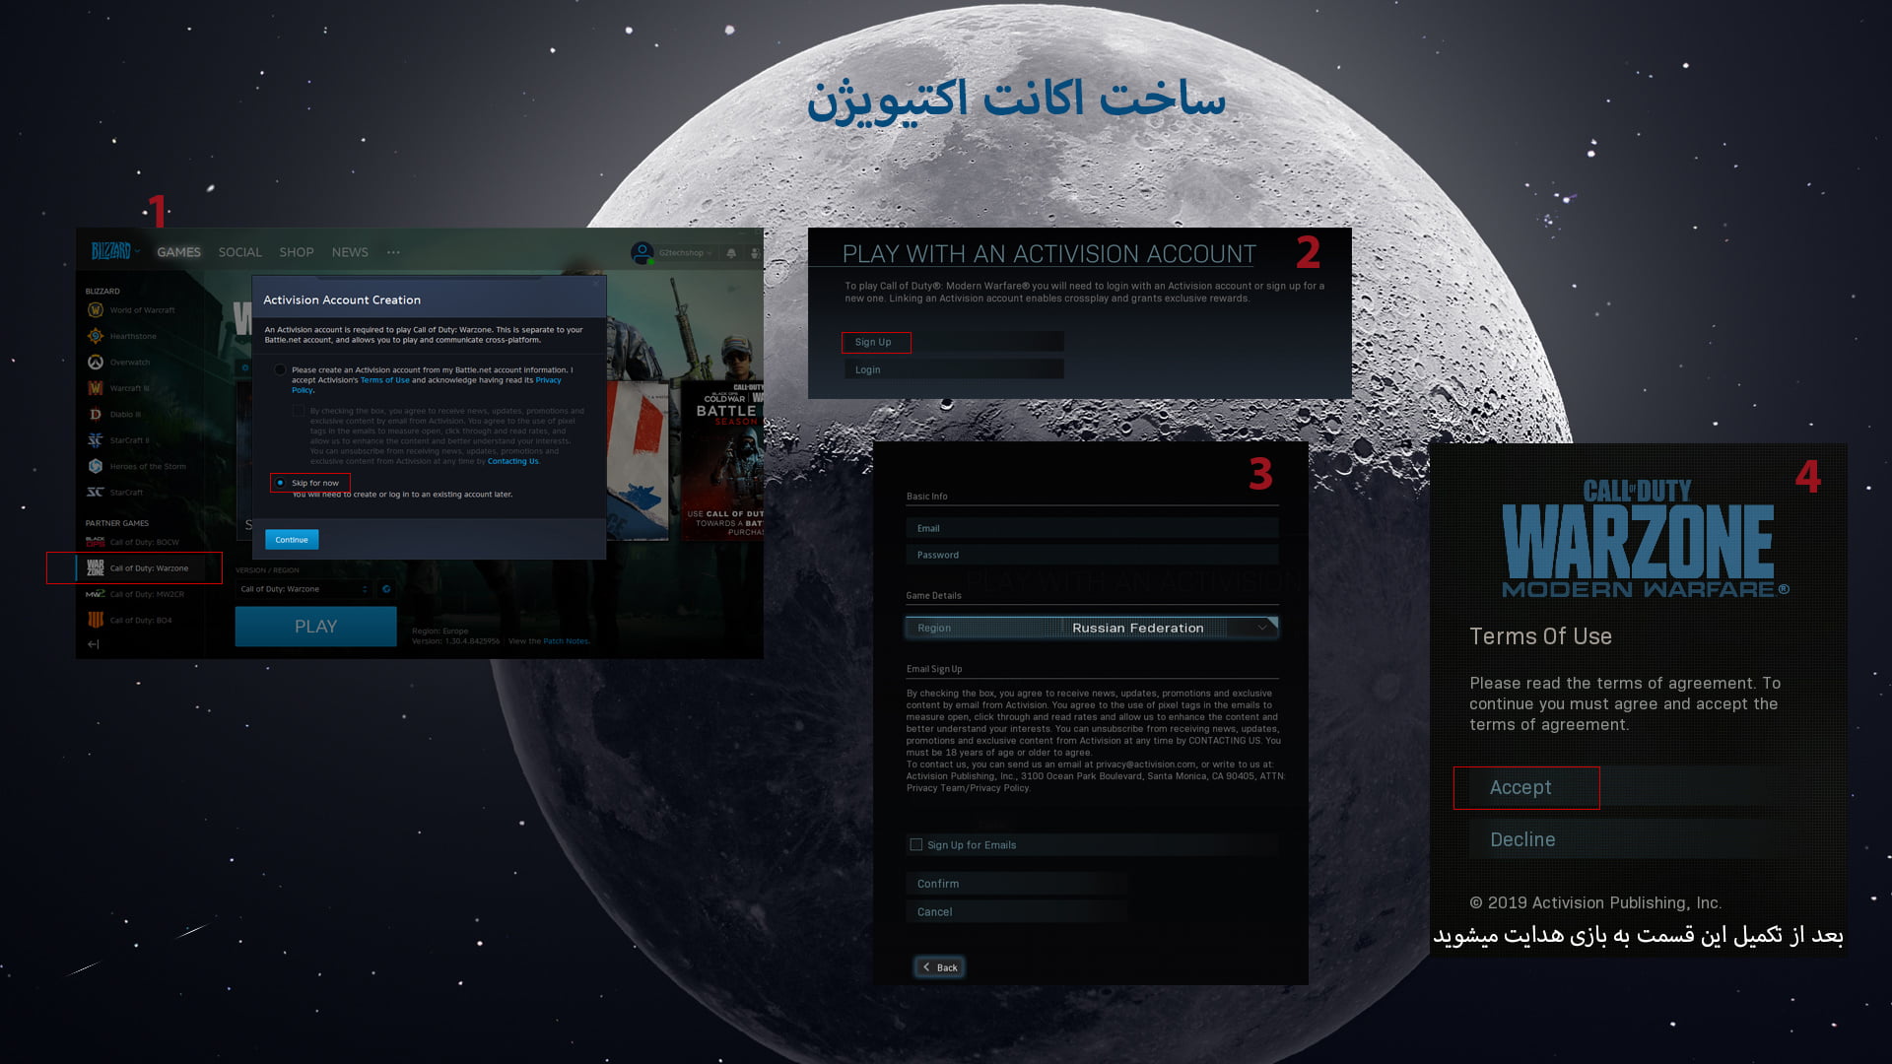Select the Hearthstone icon in sidebar
The image size is (1892, 1064).
click(96, 336)
